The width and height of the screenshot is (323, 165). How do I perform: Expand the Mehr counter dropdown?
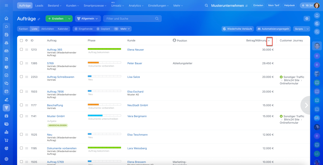point(125,29)
